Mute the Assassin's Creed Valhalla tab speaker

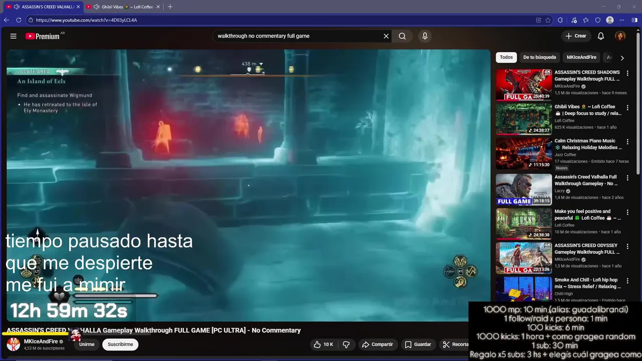pyautogui.click(x=17, y=7)
